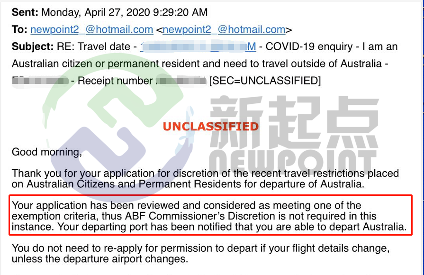Click the blurred link in the Subject line

point(198,46)
